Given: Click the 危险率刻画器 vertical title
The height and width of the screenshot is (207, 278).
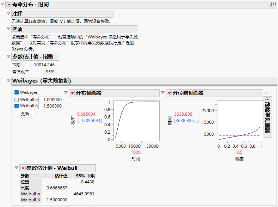Looking at the screenshot, I should coord(267,118).
